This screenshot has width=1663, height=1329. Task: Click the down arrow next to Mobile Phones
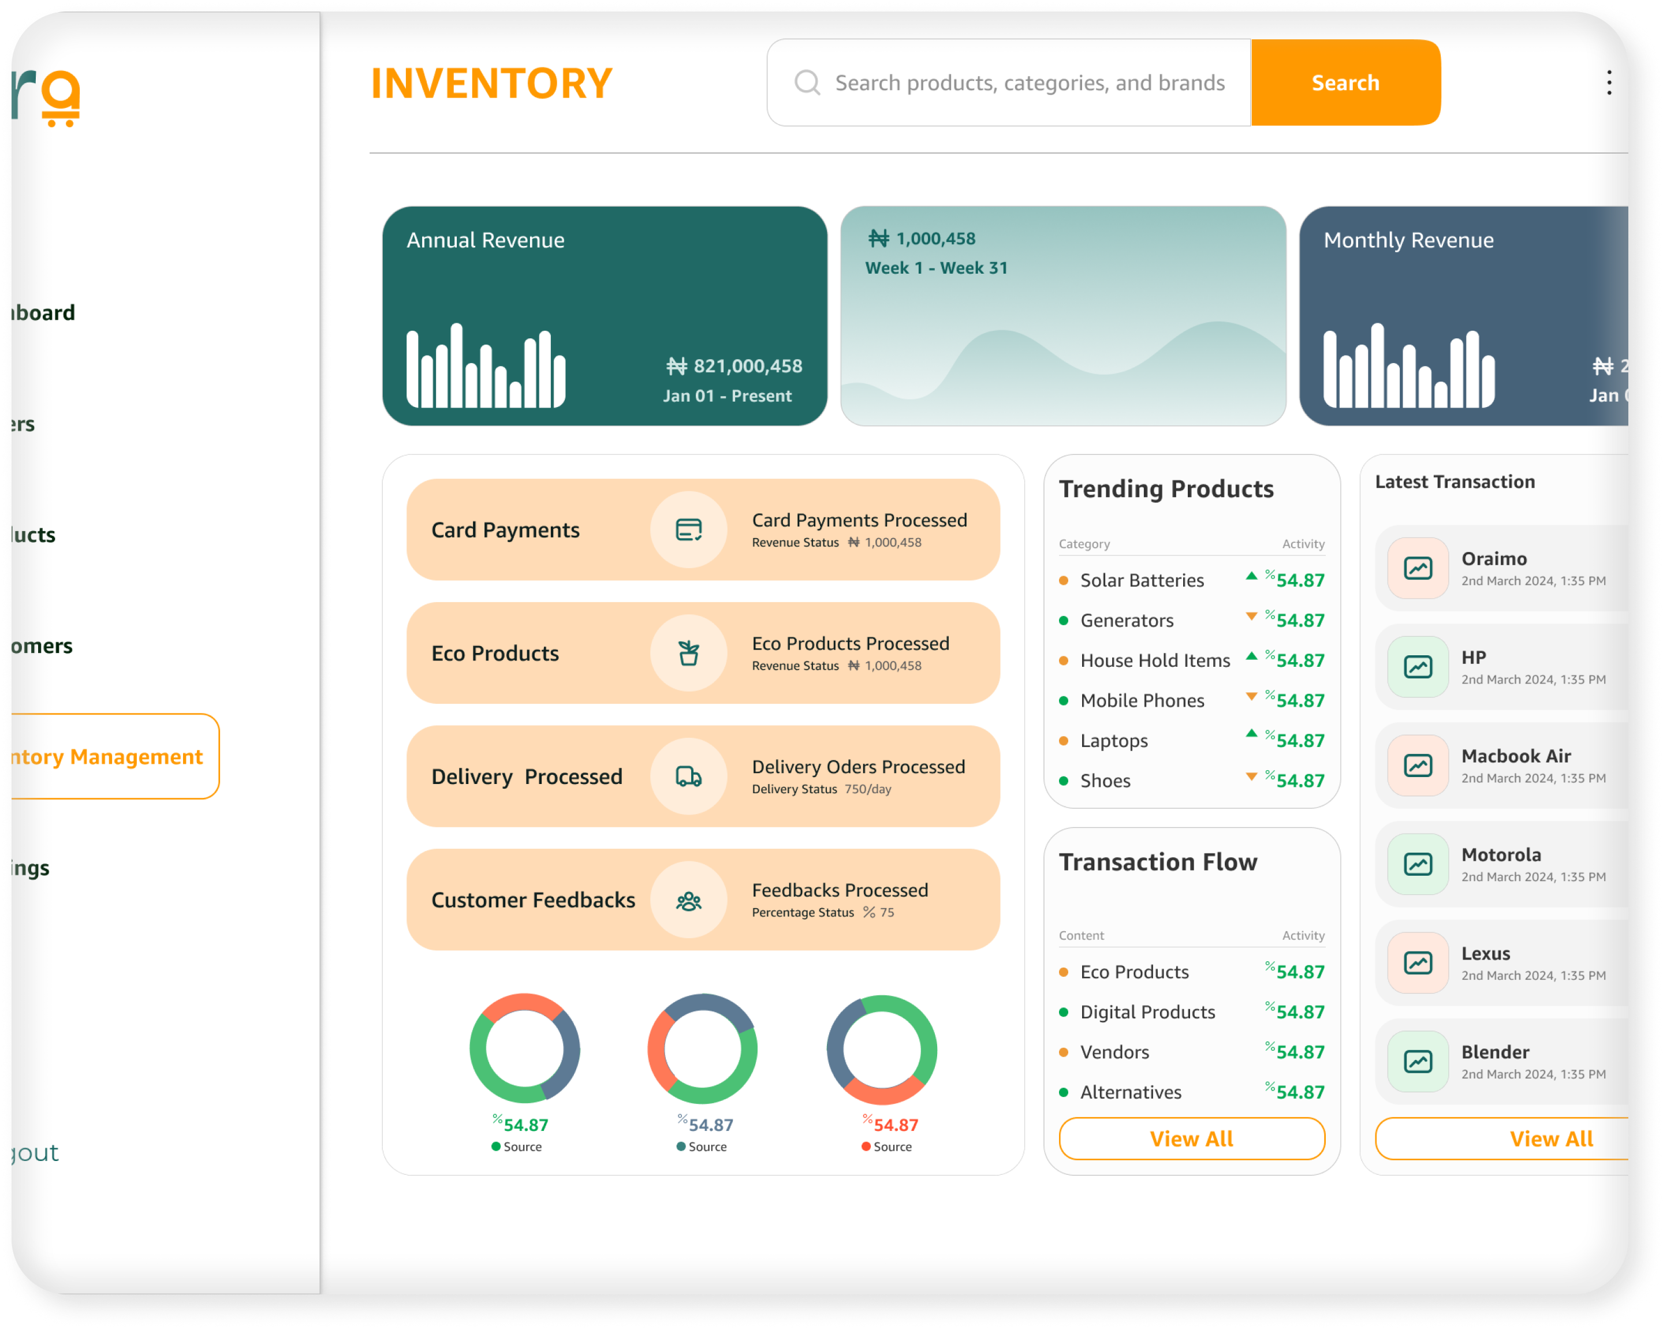pos(1251,696)
